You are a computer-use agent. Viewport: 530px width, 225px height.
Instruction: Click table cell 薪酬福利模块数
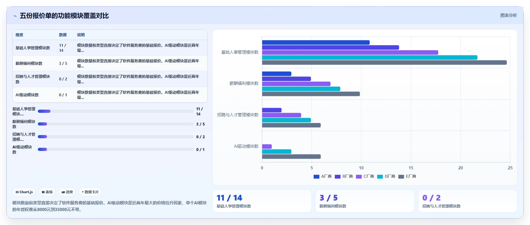[29, 64]
